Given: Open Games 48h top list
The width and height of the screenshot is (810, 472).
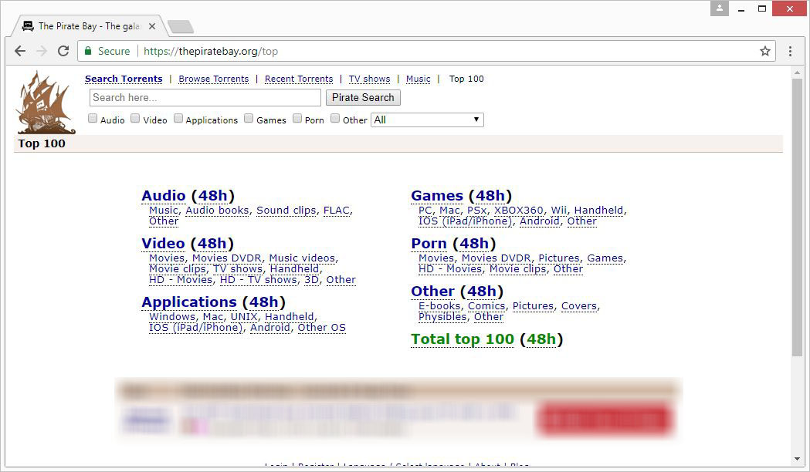Looking at the screenshot, I should click(490, 195).
